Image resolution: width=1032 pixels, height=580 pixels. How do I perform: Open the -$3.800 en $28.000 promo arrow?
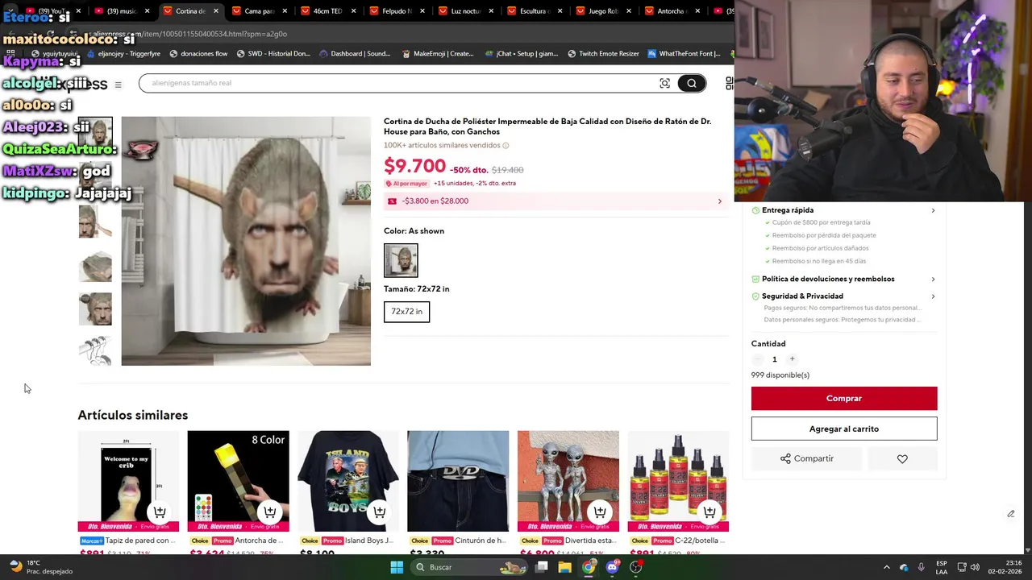click(x=720, y=201)
